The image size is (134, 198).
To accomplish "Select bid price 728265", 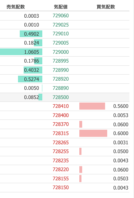I will pyautogui.click(x=61, y=142).
